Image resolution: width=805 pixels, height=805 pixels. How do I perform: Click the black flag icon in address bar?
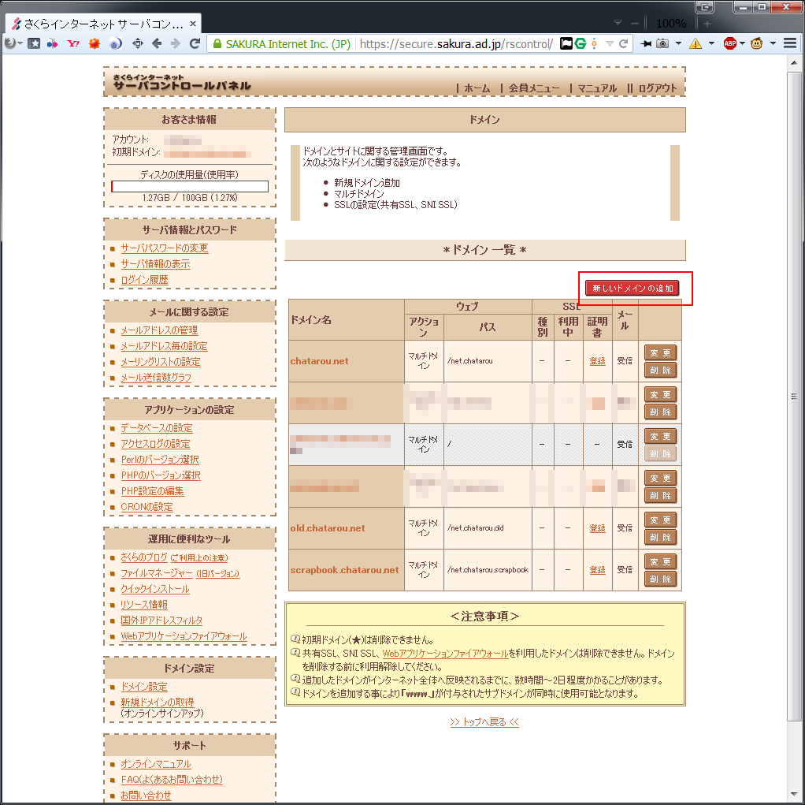click(566, 43)
